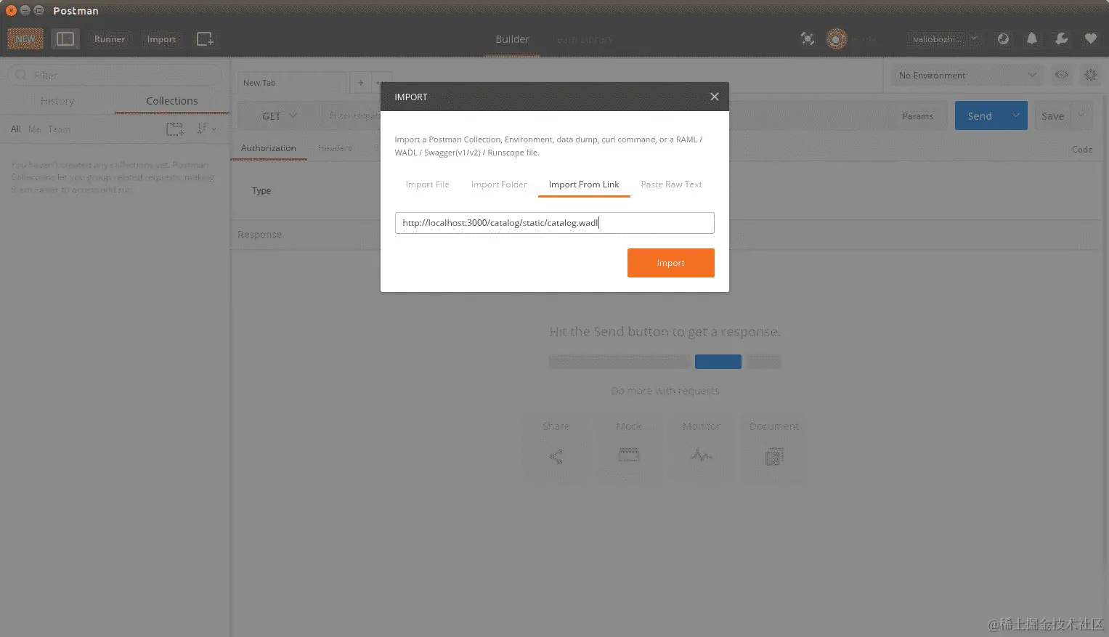The image size is (1109, 637).
Task: Click the Params button
Action: click(x=917, y=116)
